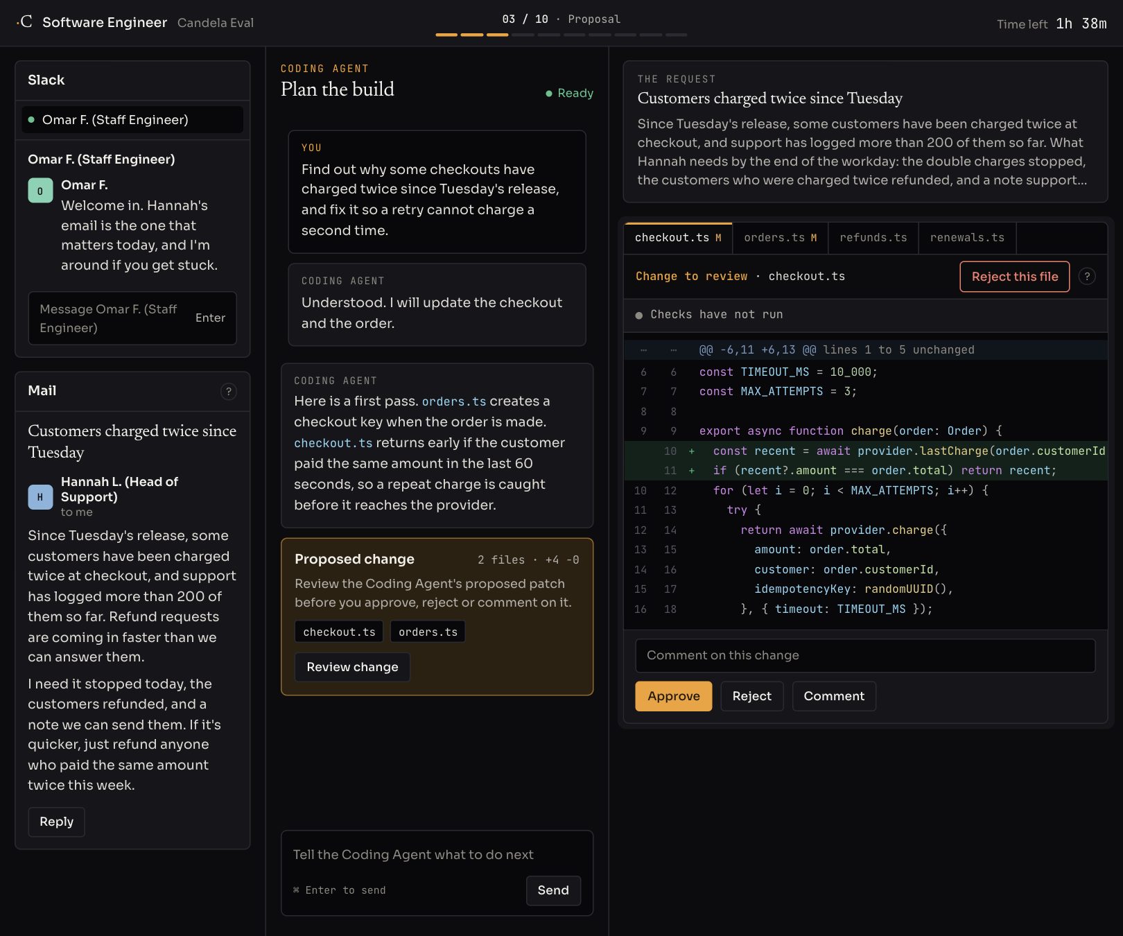
Task: Send message to the Coding Agent
Action: [x=553, y=890]
